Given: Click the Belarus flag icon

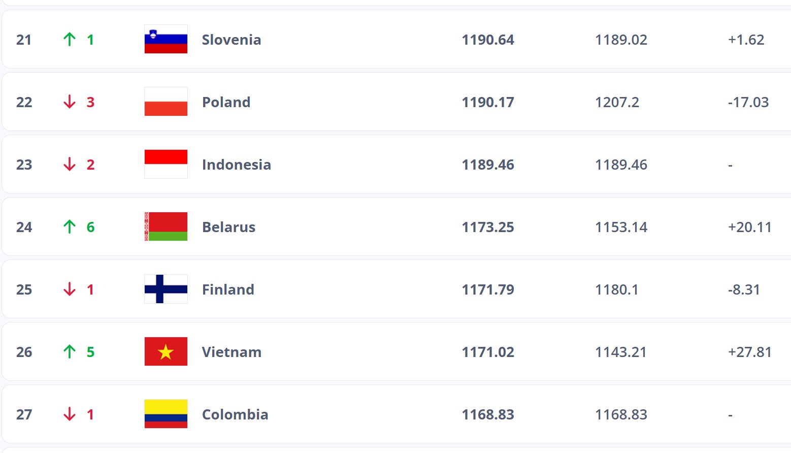Looking at the screenshot, I should [166, 226].
